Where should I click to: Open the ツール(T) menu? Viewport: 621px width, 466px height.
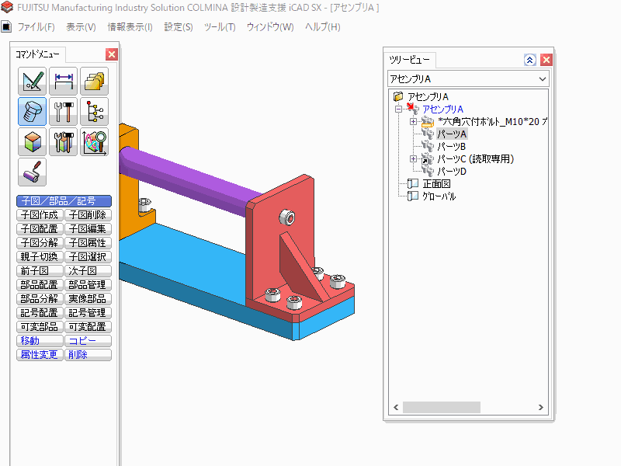(x=219, y=27)
